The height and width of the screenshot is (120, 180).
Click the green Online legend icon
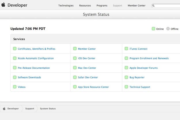tap(154, 29)
